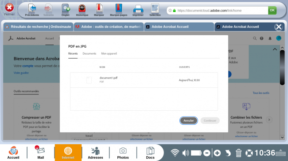Click the Annuler button

(x=188, y=120)
